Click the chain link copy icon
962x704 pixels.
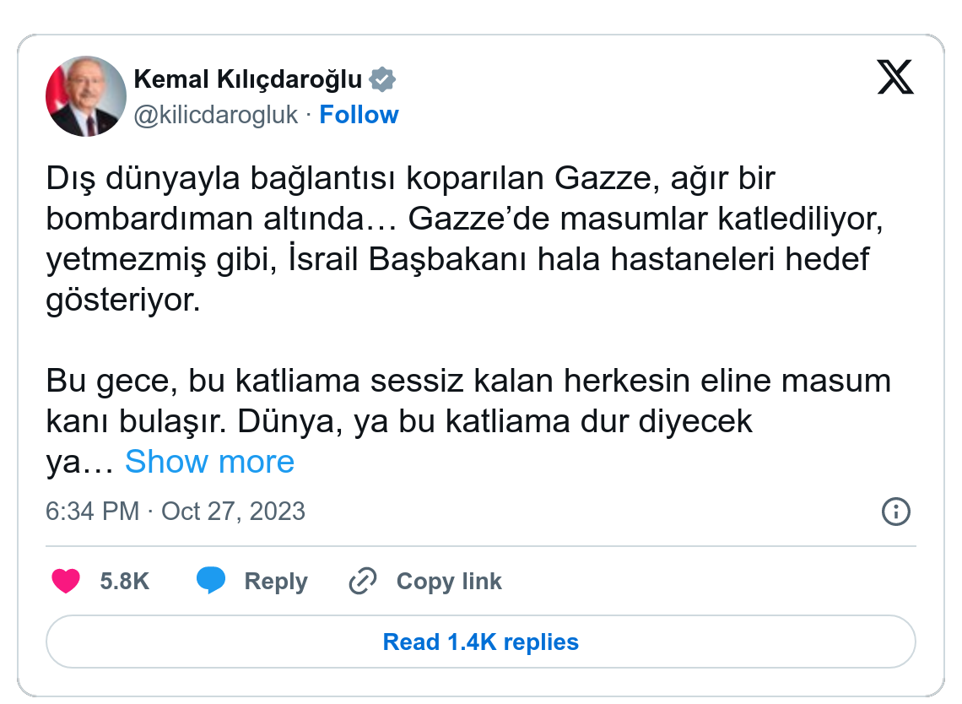pyautogui.click(x=363, y=582)
